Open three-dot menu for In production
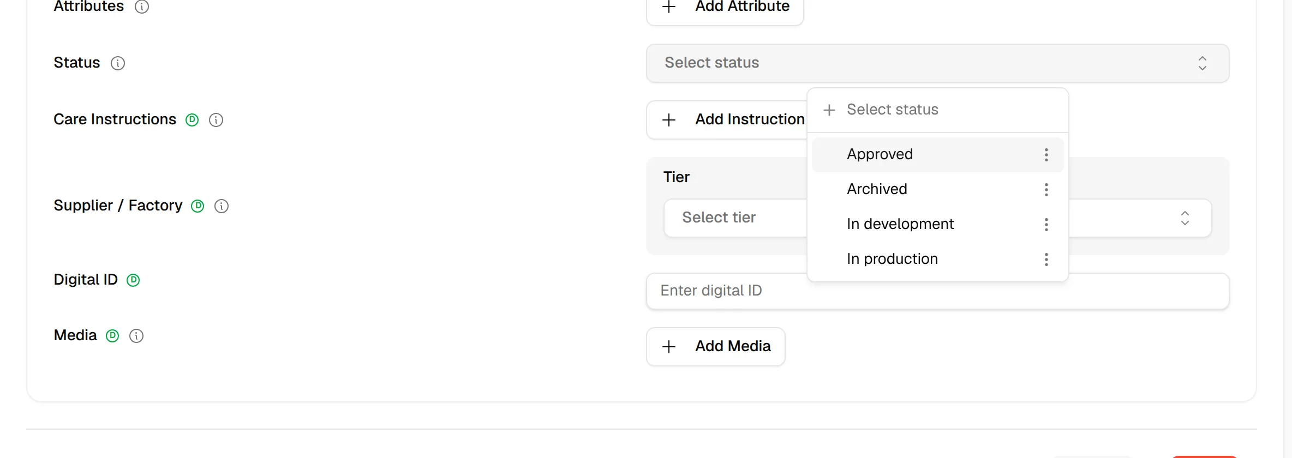 coord(1046,260)
